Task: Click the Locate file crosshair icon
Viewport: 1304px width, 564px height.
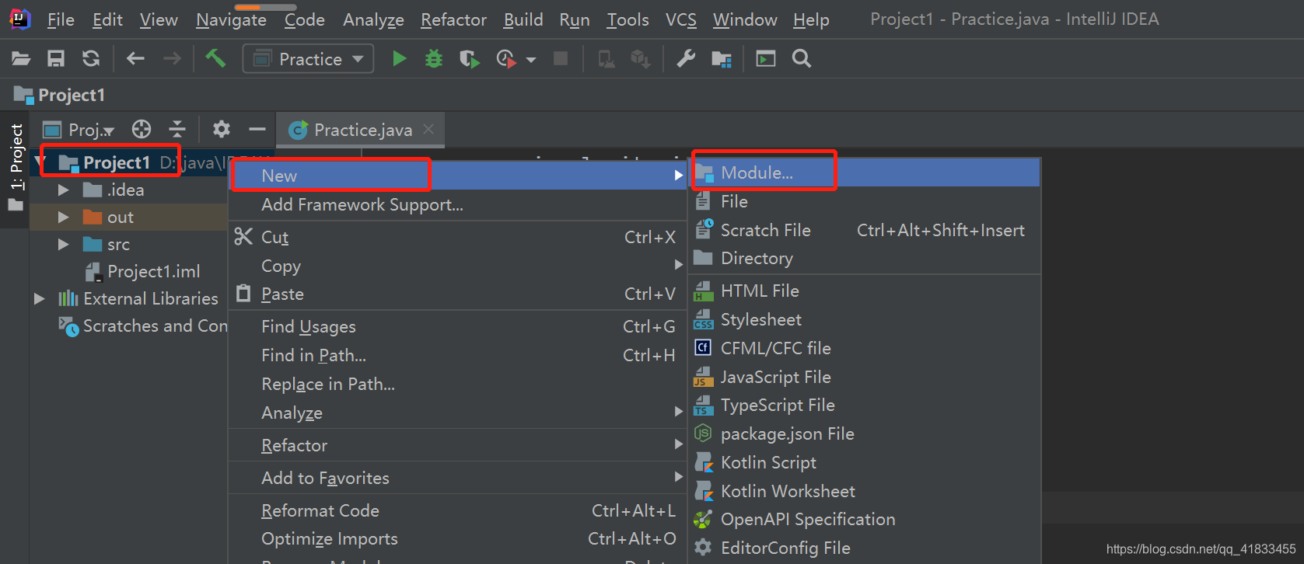Action: pyautogui.click(x=142, y=129)
